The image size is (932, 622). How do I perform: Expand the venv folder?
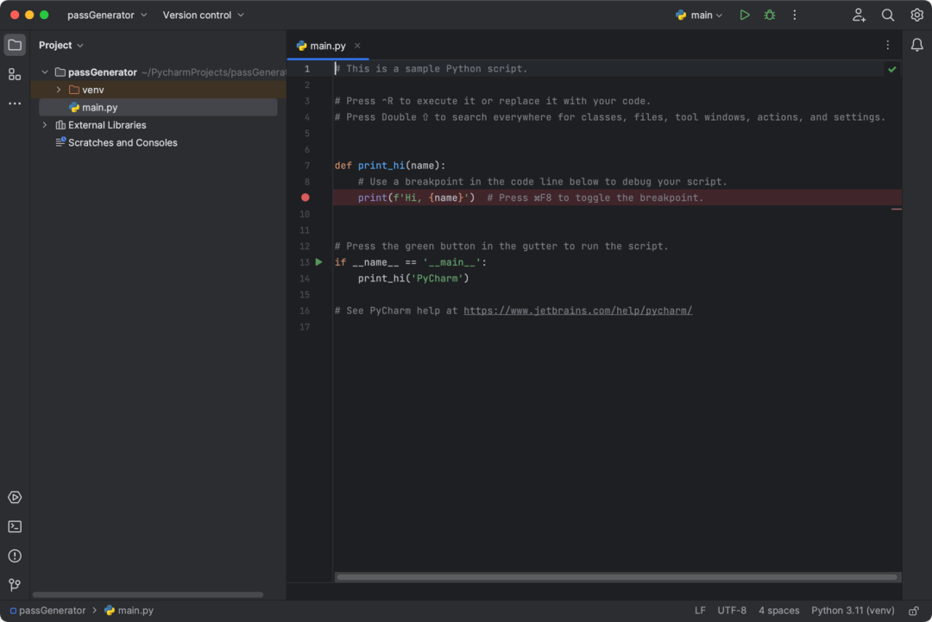[59, 90]
